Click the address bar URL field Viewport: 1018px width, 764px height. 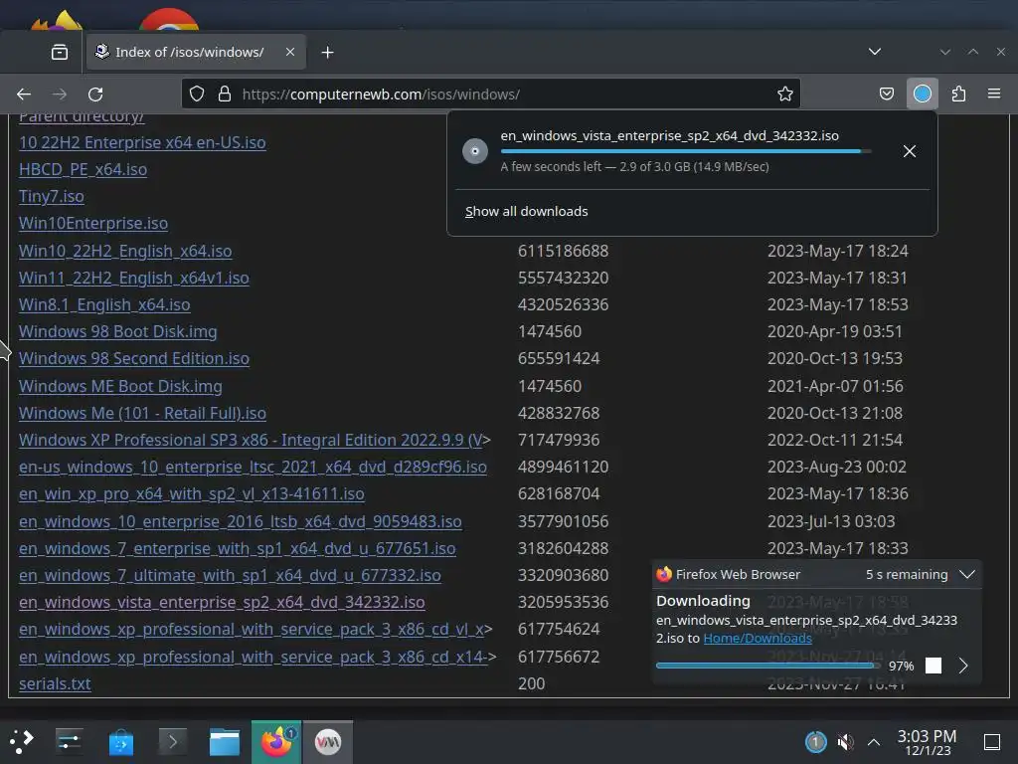pyautogui.click(x=490, y=95)
